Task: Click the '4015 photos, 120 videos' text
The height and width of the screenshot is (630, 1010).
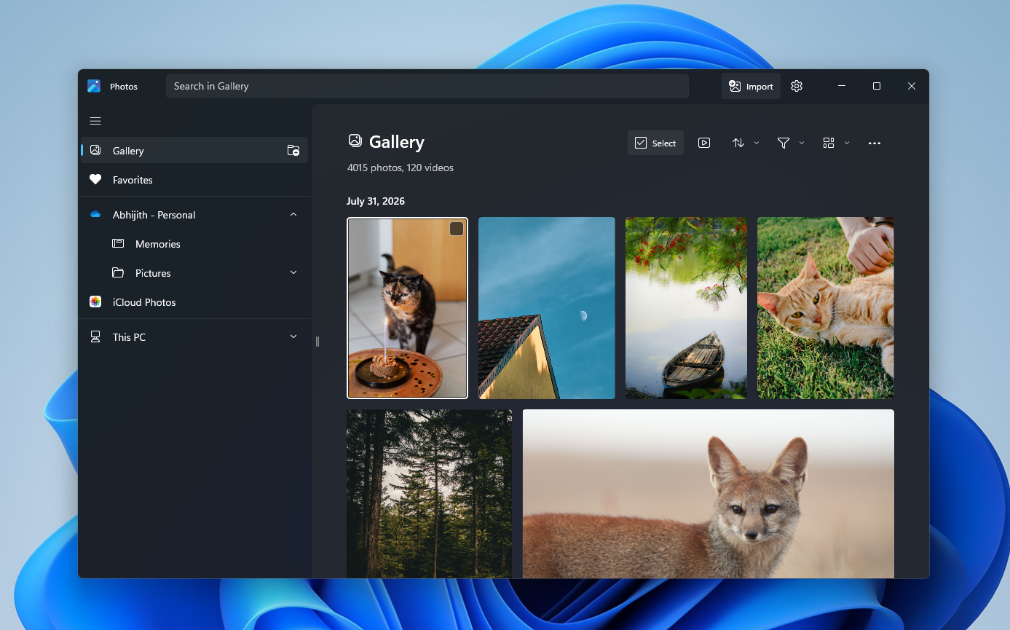Action: click(401, 168)
